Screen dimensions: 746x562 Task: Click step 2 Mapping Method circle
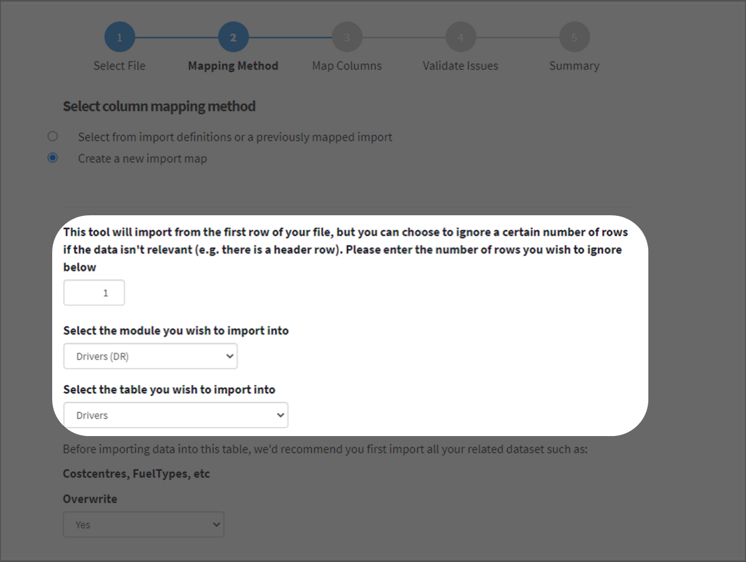click(233, 37)
